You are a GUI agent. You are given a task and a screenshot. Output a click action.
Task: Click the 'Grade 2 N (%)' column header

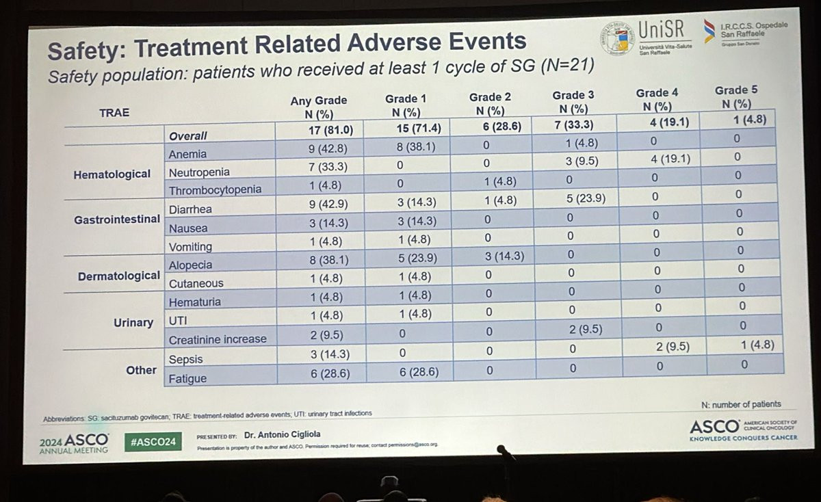490,104
